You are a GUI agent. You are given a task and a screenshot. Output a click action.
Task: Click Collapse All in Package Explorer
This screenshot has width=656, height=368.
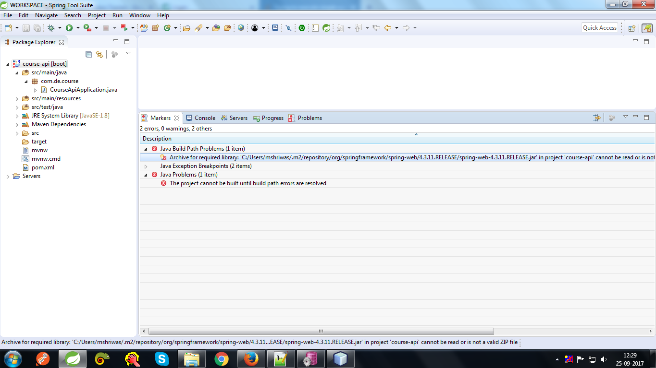click(x=88, y=54)
